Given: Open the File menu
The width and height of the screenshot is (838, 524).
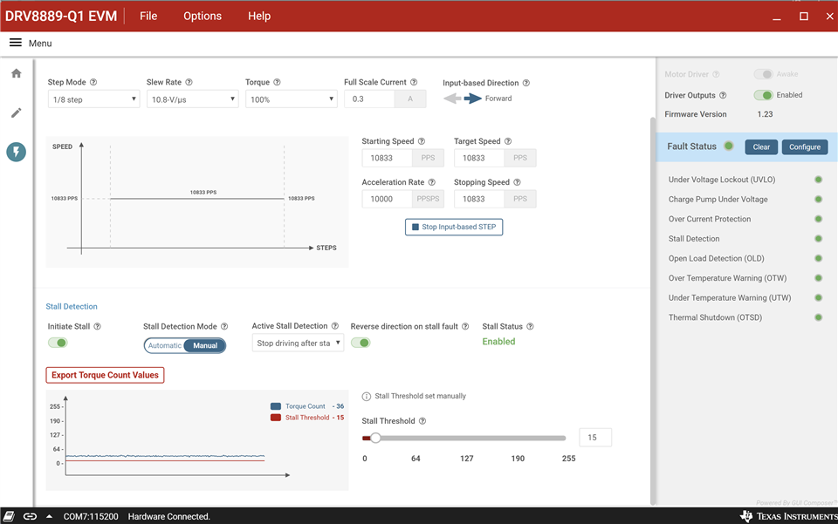Looking at the screenshot, I should (148, 16).
